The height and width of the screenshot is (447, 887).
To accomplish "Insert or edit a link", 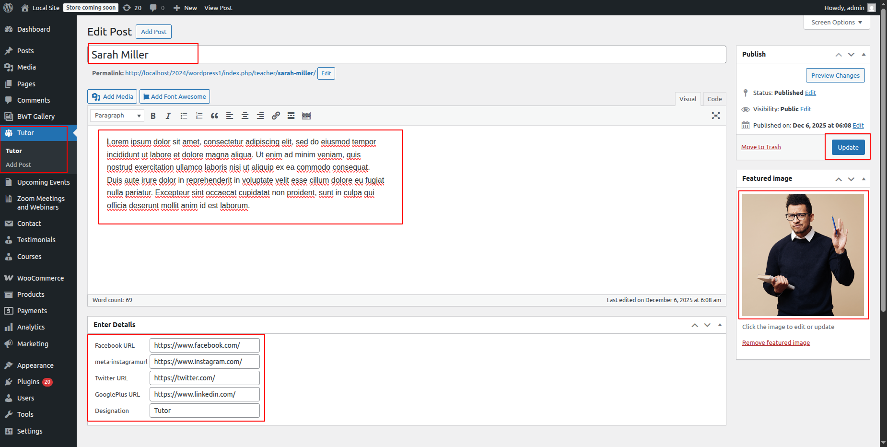I will [276, 116].
